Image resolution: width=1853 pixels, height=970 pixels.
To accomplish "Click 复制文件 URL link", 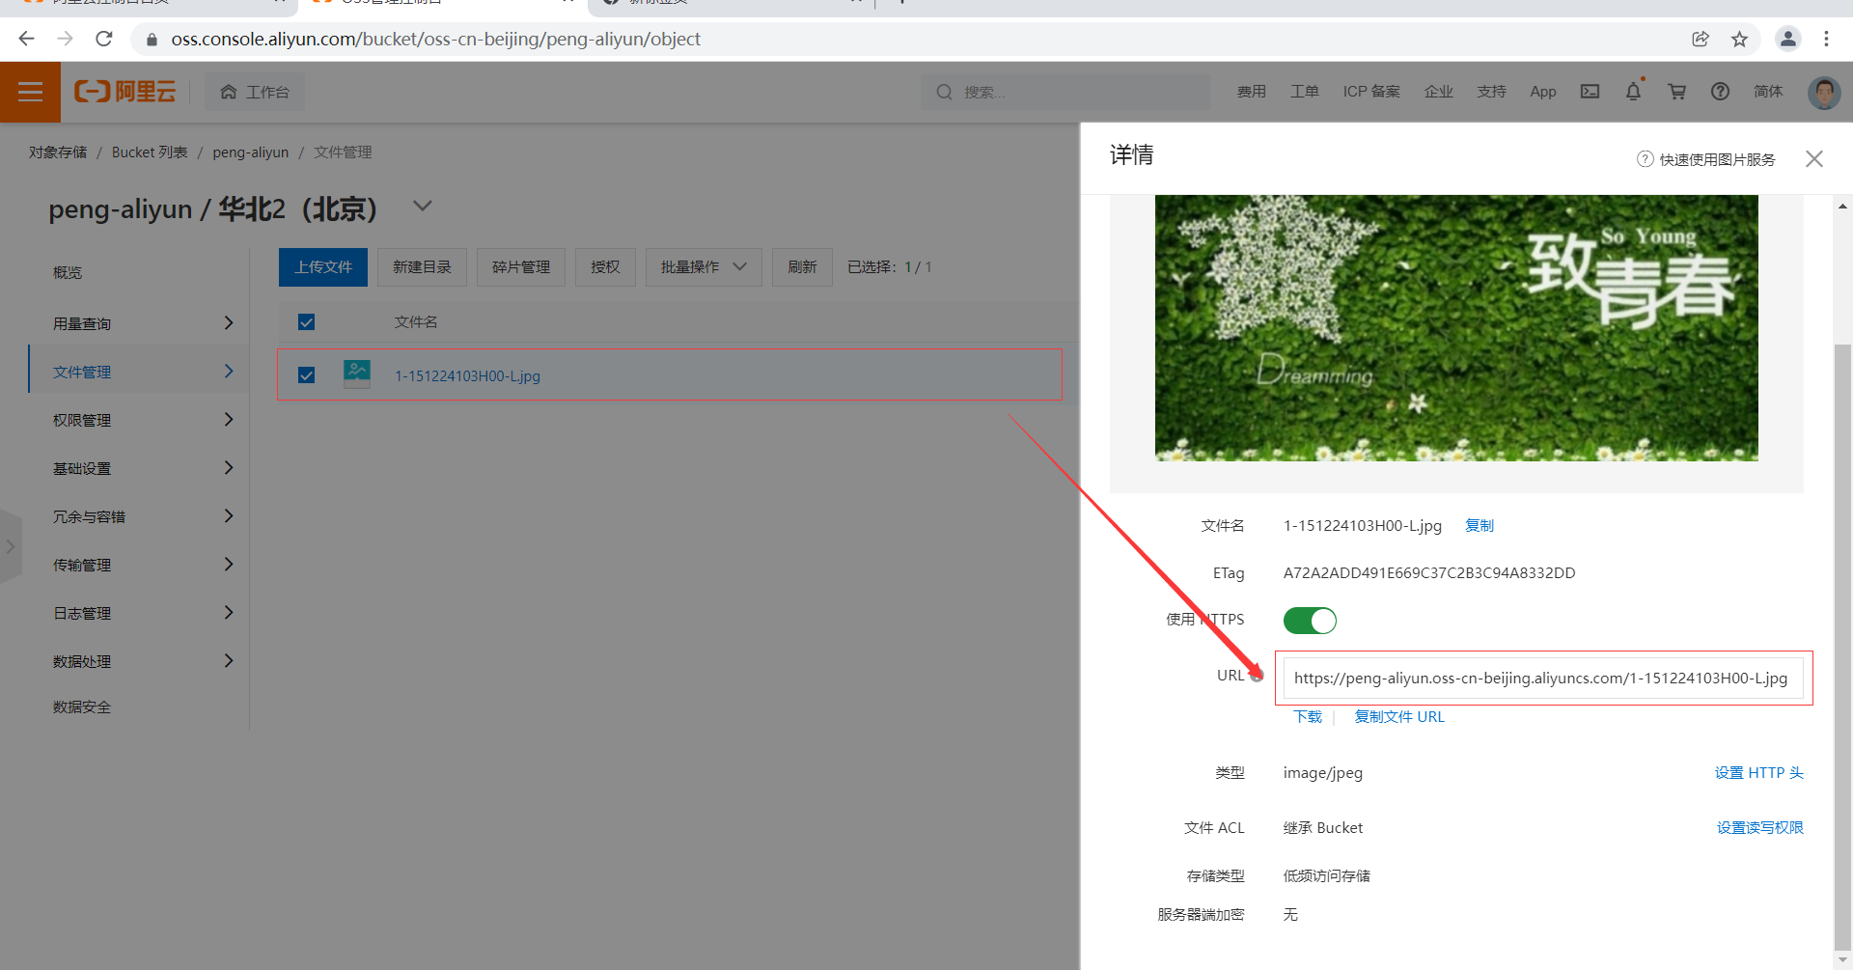I will 1399,717.
